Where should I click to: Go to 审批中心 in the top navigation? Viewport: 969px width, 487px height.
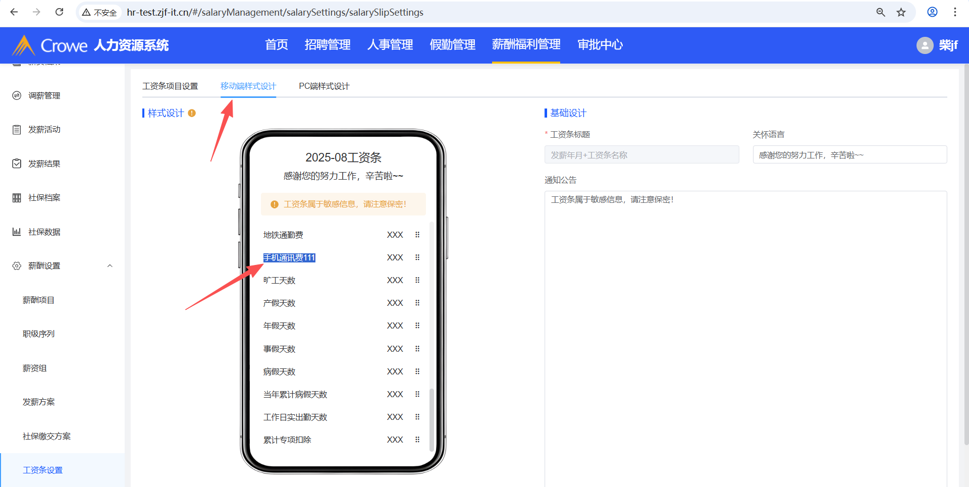pos(600,45)
